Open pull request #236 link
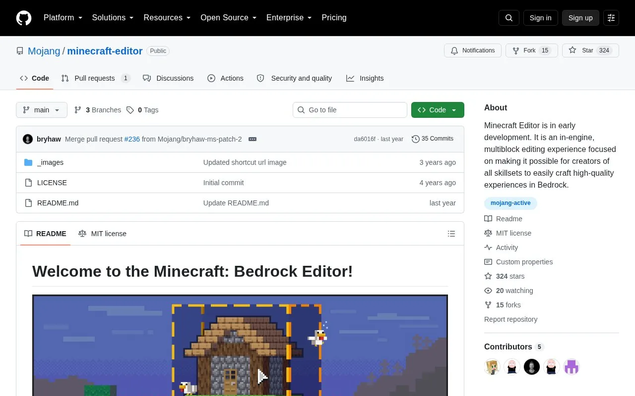The image size is (635, 396). point(132,139)
